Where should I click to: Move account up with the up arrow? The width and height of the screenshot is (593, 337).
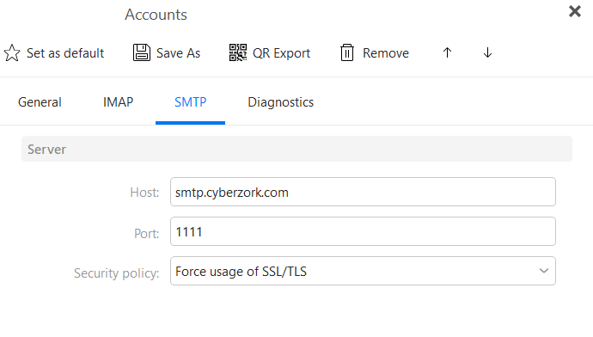click(x=447, y=52)
